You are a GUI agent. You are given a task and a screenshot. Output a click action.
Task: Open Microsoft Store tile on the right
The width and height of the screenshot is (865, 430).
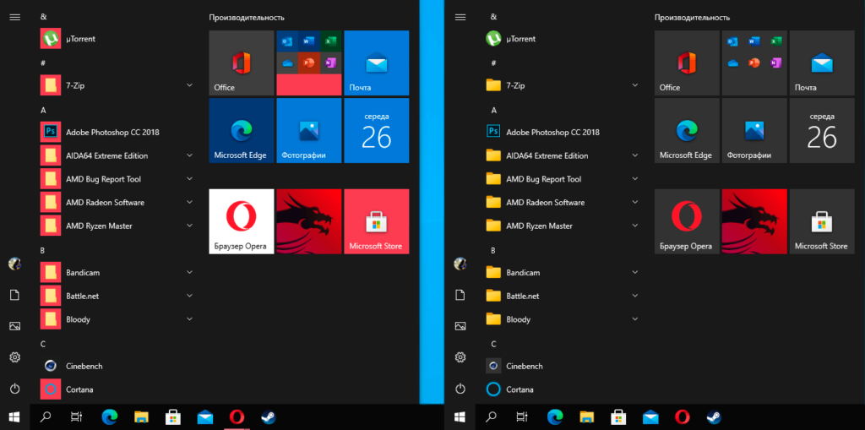(x=822, y=221)
